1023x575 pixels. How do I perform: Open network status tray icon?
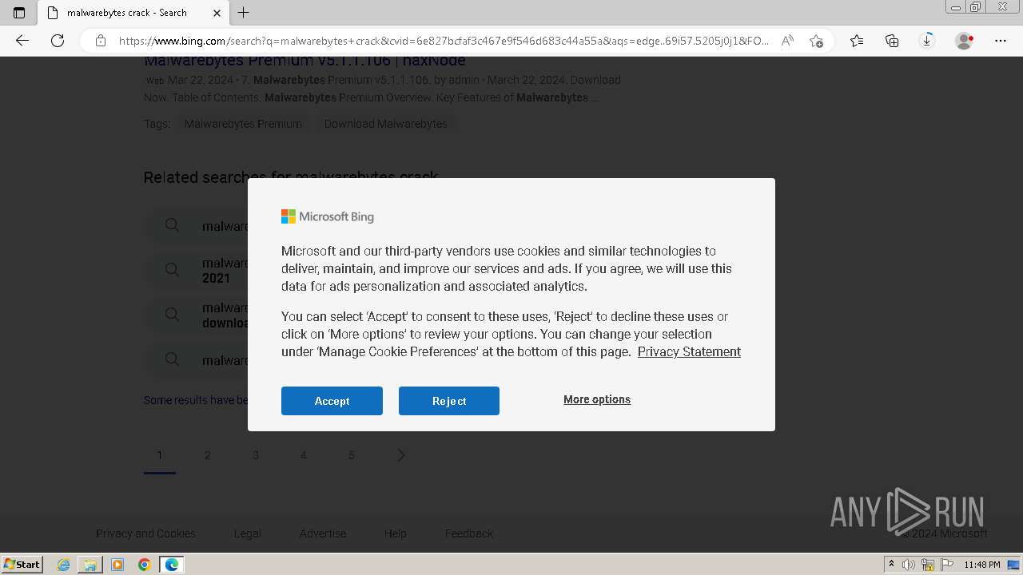click(928, 565)
